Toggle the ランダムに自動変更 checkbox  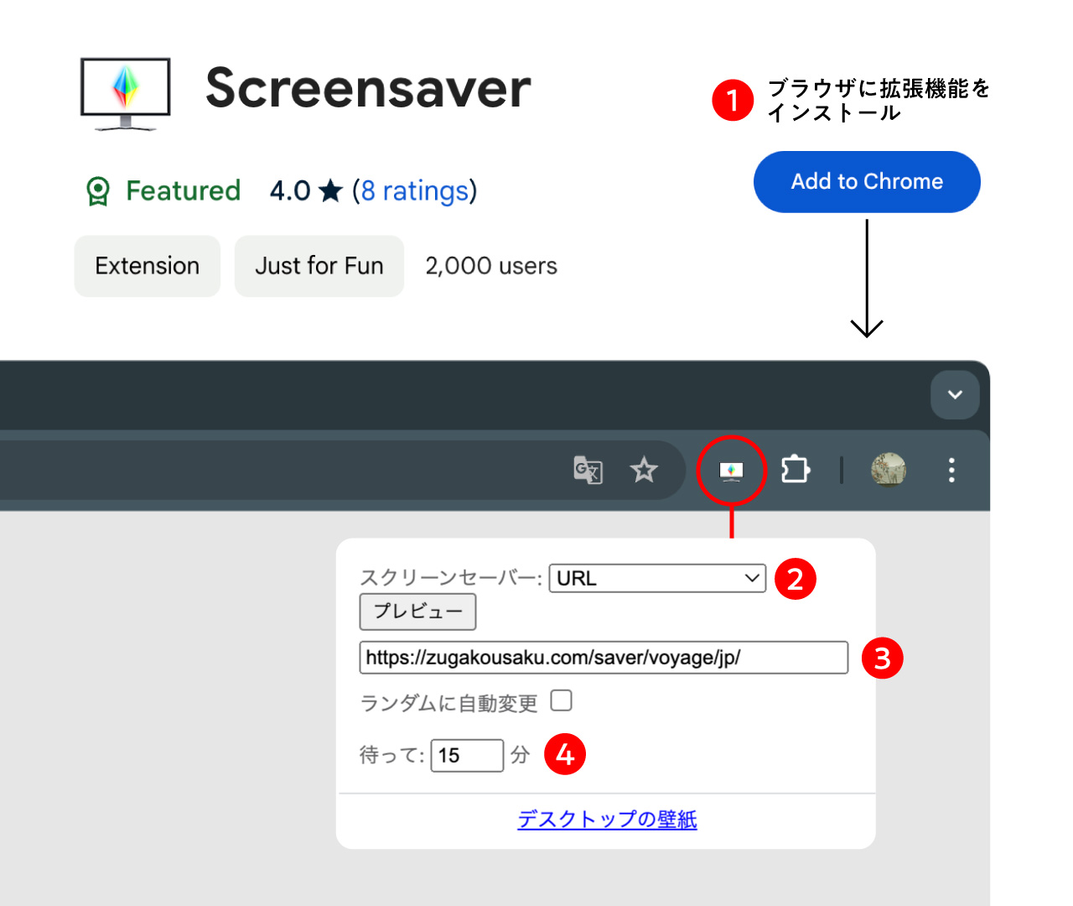point(562,700)
